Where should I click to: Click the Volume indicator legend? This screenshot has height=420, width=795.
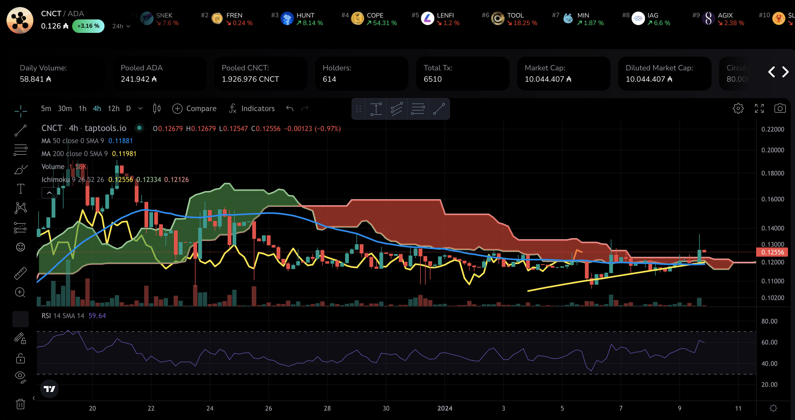(x=64, y=167)
